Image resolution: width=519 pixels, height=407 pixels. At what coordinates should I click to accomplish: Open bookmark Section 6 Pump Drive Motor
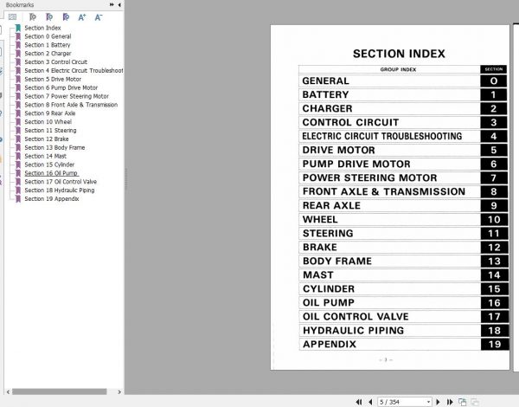[61, 87]
